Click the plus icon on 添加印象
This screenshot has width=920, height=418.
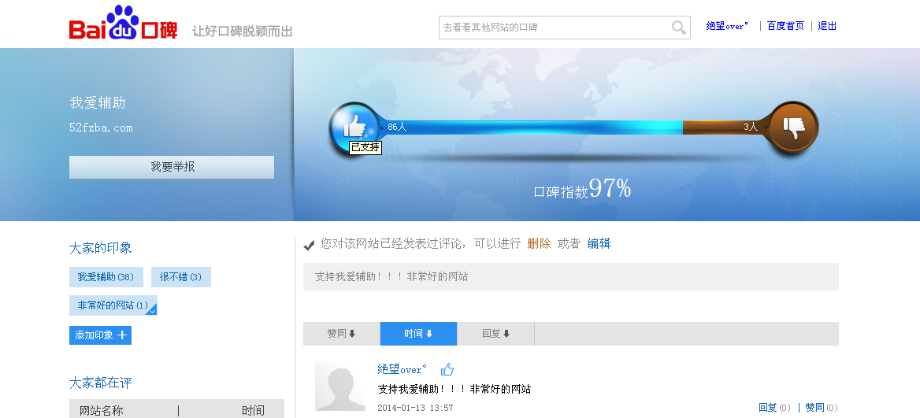tap(122, 335)
